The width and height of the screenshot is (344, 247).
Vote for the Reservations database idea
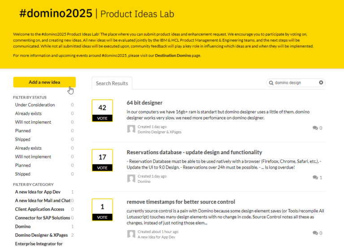(102, 168)
